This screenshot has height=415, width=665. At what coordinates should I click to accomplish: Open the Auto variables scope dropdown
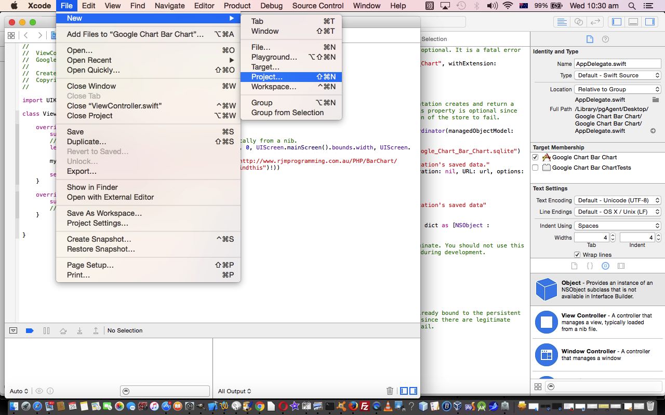pos(19,391)
